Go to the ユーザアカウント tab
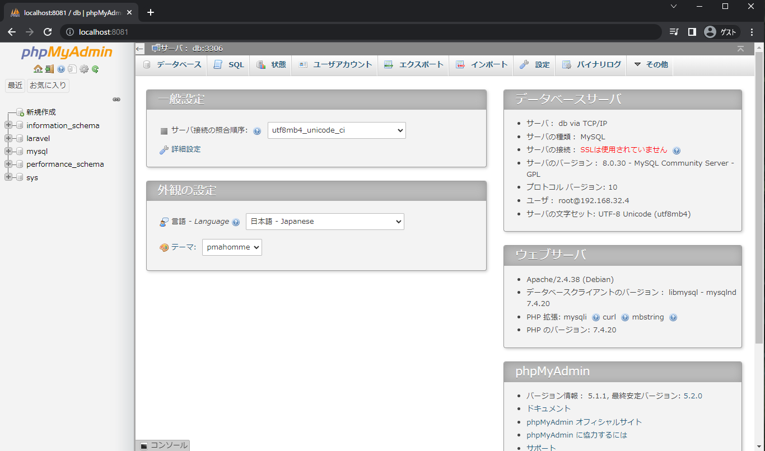This screenshot has width=765, height=451. coord(335,65)
